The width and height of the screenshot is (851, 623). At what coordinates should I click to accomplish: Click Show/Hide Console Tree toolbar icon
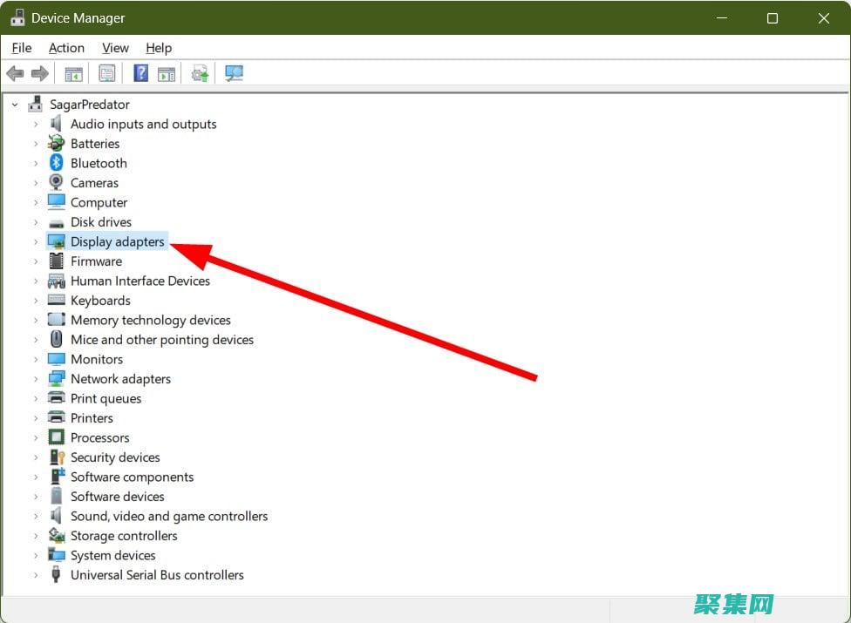[x=74, y=74]
